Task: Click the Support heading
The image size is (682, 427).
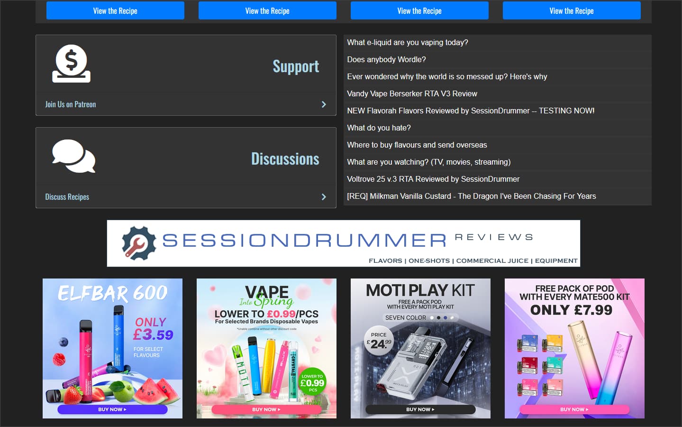Action: pos(296,66)
